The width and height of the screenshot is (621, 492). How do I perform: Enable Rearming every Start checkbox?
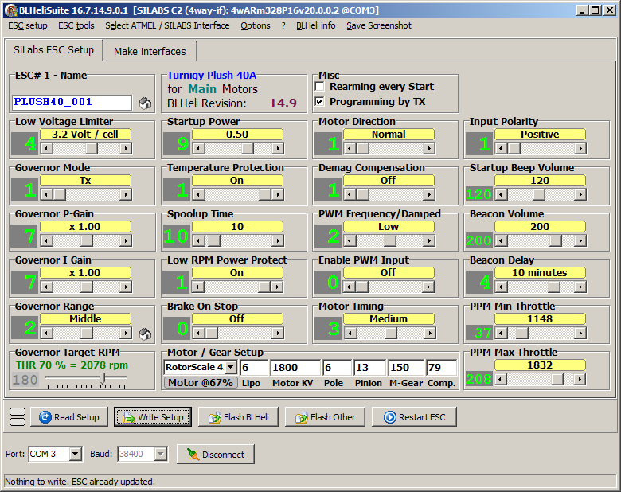(320, 87)
